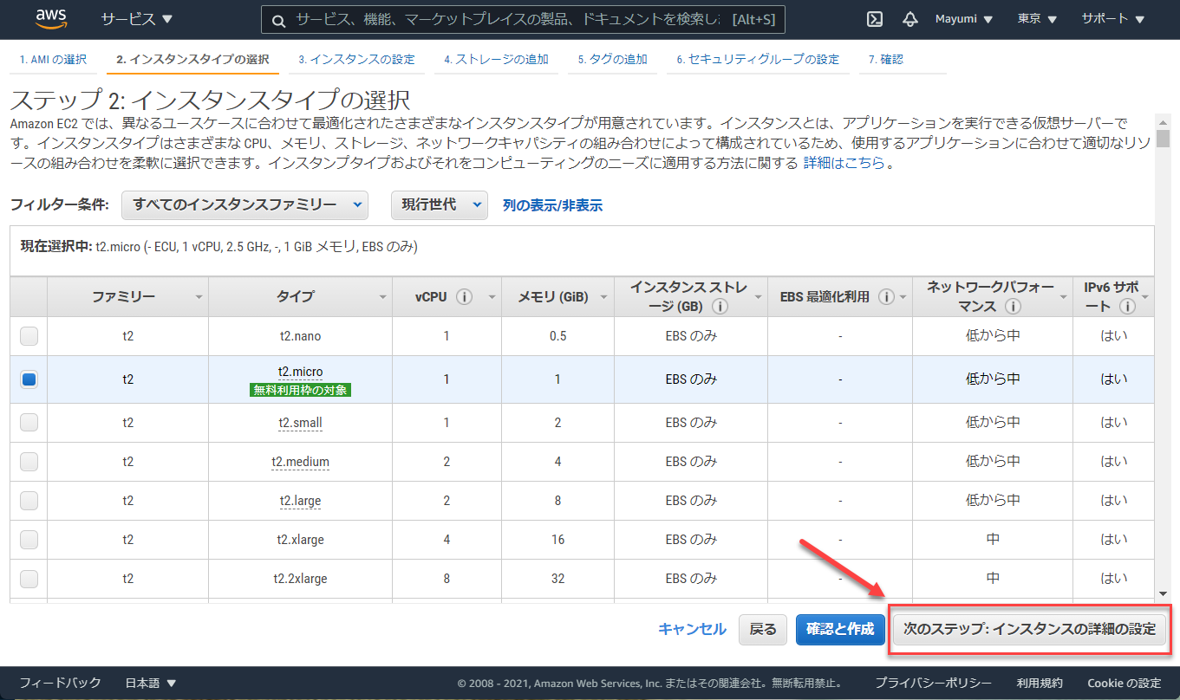Go to step 6. セキュリティグループの設定
This screenshot has height=700, width=1180.
(x=758, y=59)
